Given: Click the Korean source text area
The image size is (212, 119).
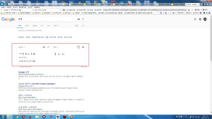Looking at the screenshot, I should pyautogui.click(x=34, y=54).
